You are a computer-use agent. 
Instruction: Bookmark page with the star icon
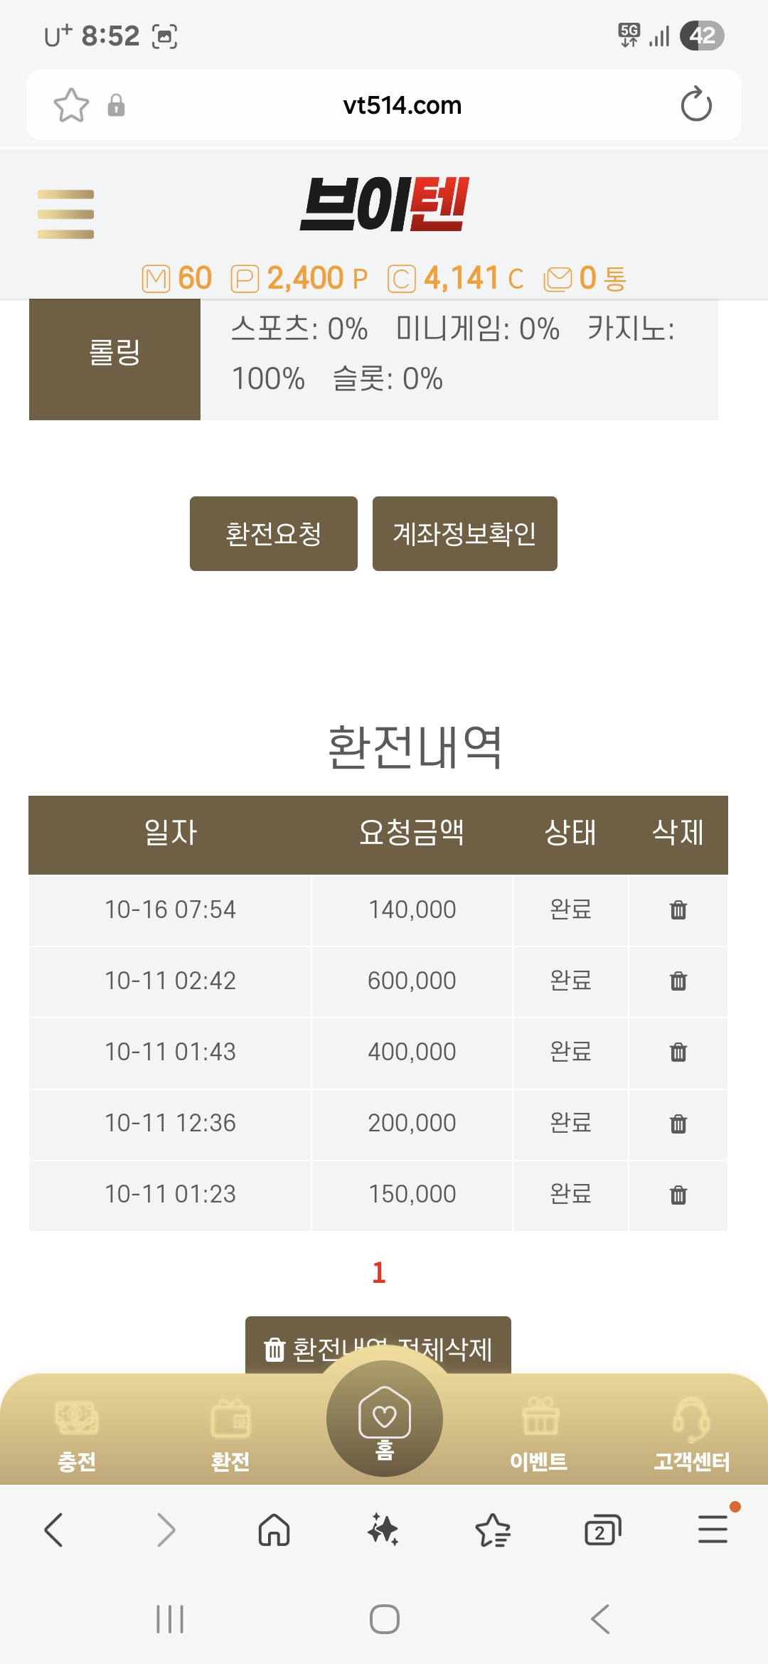coord(71,105)
